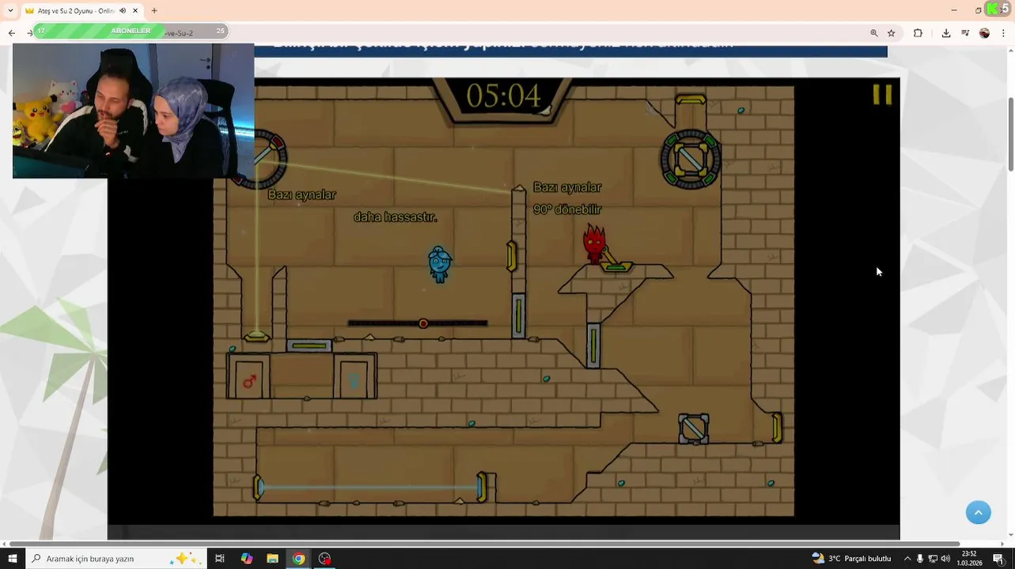Click the blue scroll-to-top arrow button
This screenshot has width=1015, height=569.
(978, 511)
